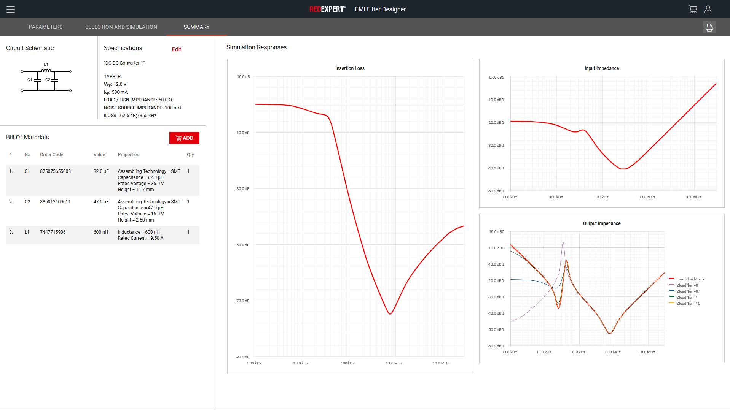Open the user account profile

708,9
